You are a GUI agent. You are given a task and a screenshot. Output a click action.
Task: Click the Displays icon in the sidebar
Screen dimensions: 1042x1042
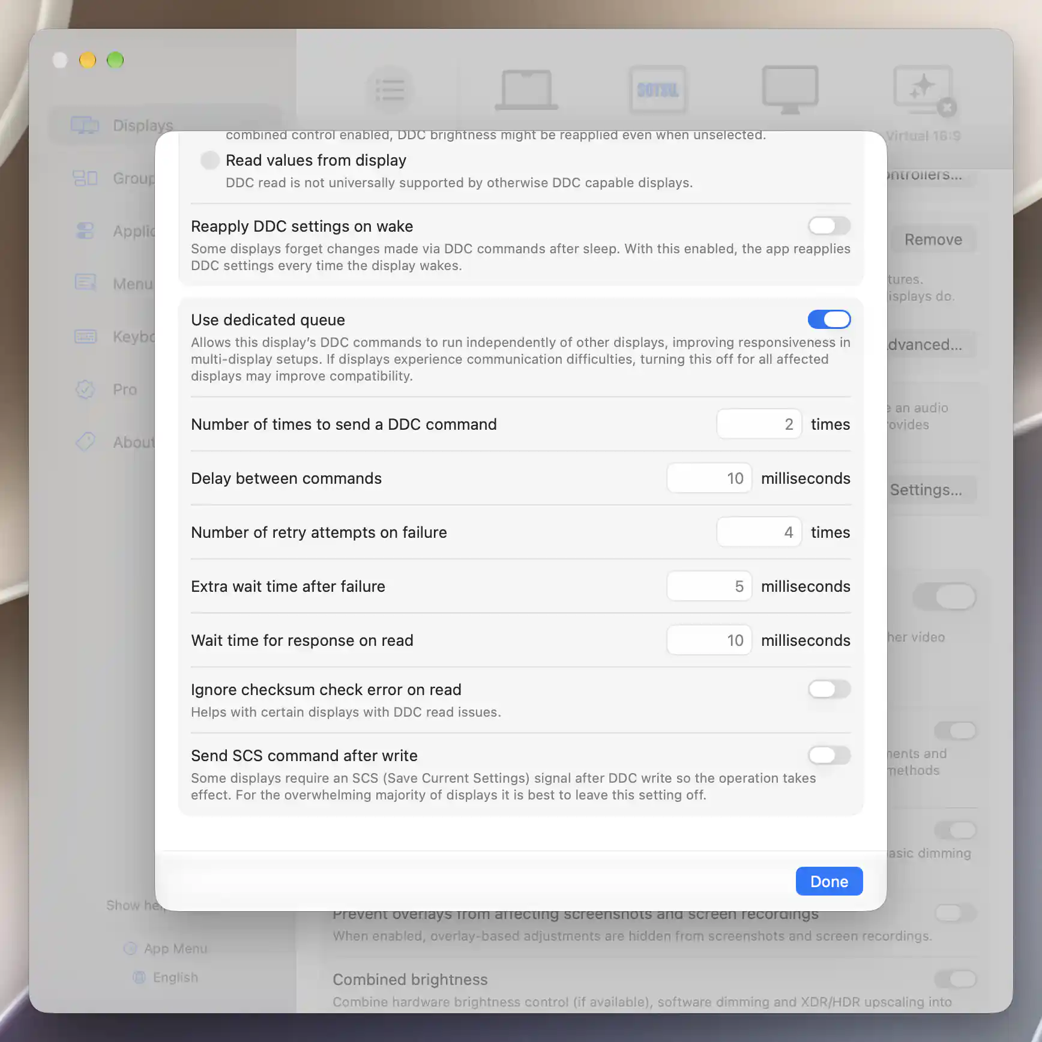click(85, 125)
